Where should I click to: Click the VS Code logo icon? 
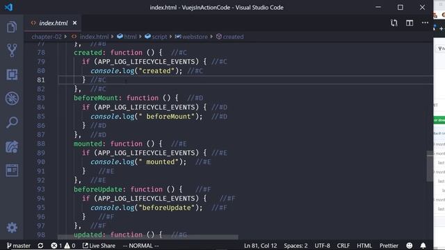(x=8, y=7)
